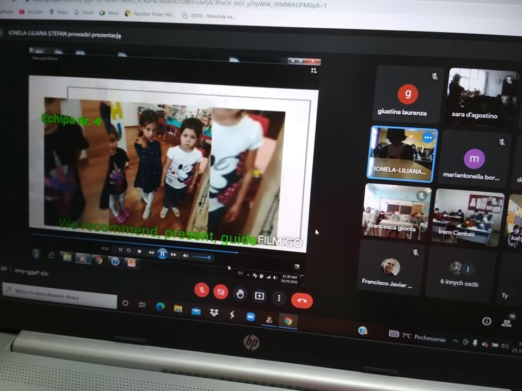Click rewind in shared media player

[x=151, y=253]
